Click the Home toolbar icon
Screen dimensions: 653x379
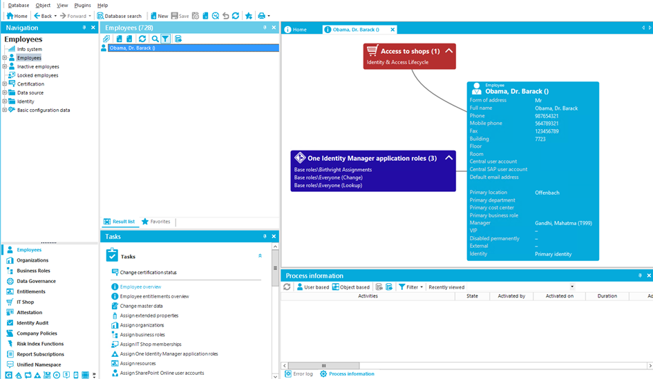point(17,16)
